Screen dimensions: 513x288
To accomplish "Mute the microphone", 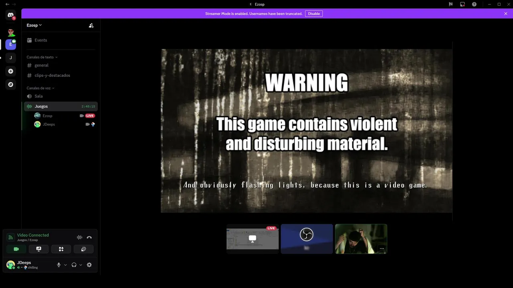I will (x=59, y=265).
